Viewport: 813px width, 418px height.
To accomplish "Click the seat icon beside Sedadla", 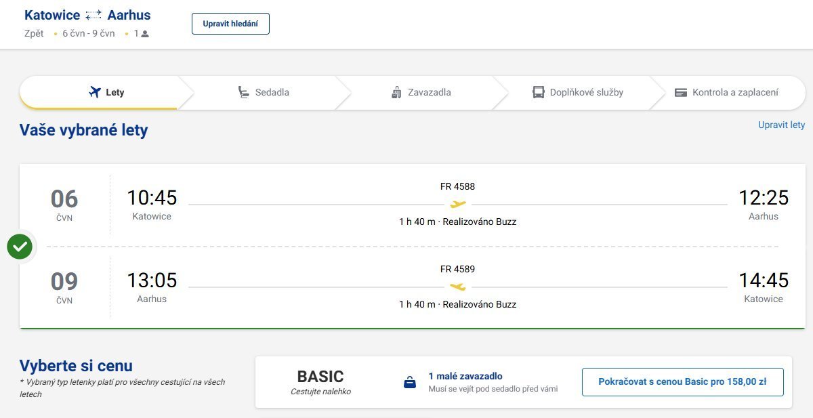I will pyautogui.click(x=243, y=92).
